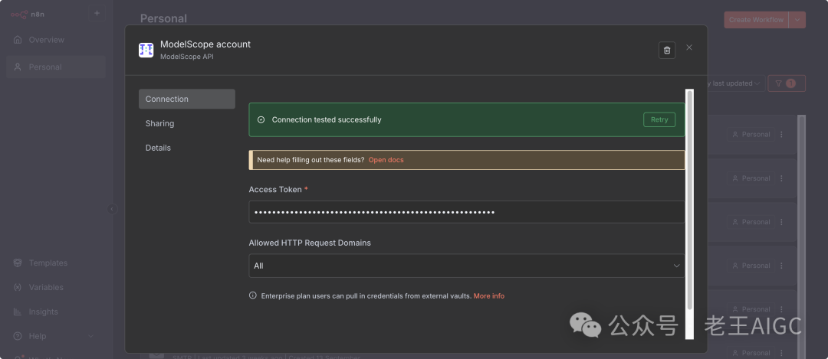Open the Connection tab
The image size is (828, 359).
(x=187, y=99)
